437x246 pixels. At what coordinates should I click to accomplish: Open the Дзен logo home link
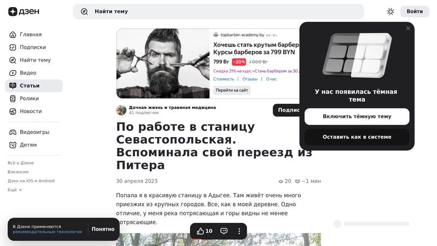tap(23, 11)
